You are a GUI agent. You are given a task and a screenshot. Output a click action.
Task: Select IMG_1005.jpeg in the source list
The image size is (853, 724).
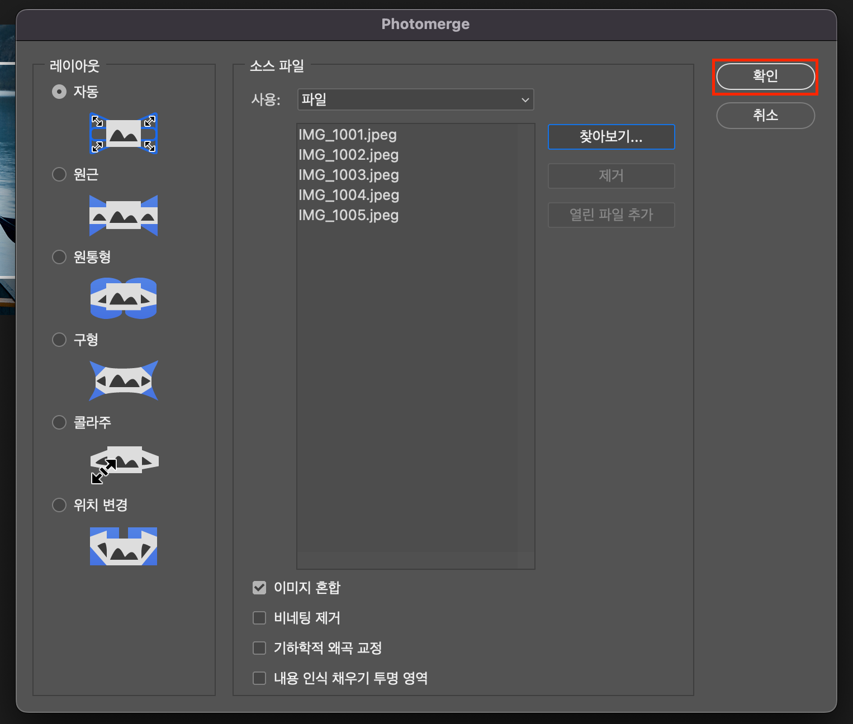coord(349,215)
